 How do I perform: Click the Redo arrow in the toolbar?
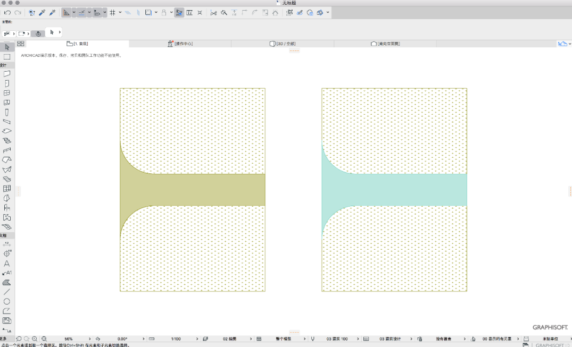[18, 13]
